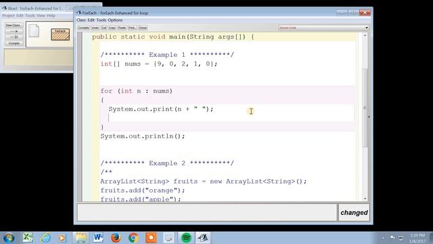433x244 pixels.
Task: Click the 'for (int n : nums)' line
Action: pos(137,91)
